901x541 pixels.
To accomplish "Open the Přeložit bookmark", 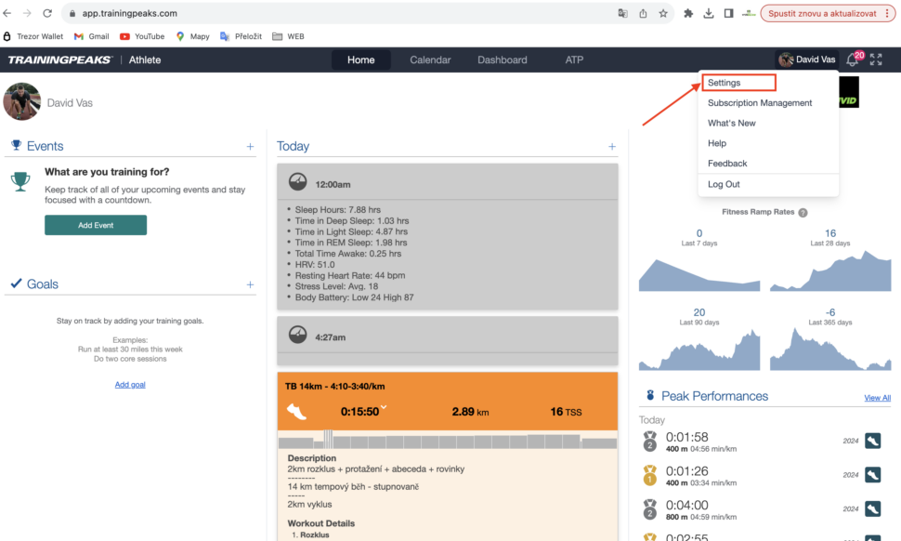I will pos(242,36).
